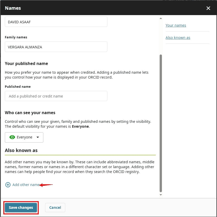Jump to the Your names section link
The height and width of the screenshot is (217, 217).
coord(176,25)
